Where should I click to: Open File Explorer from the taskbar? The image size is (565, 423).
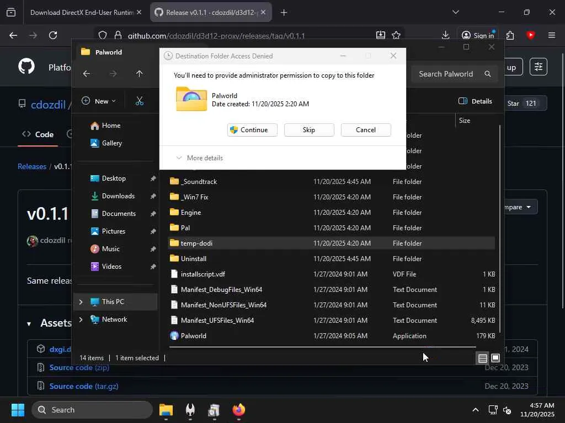click(x=166, y=410)
